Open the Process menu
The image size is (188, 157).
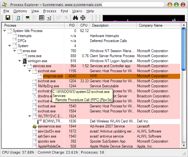pos(50,11)
